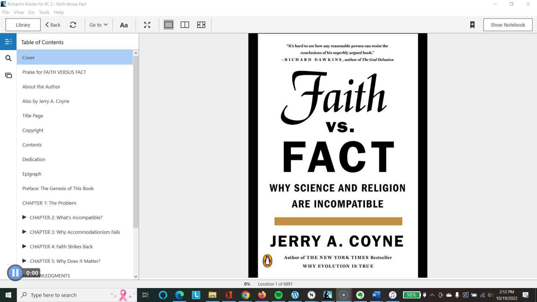This screenshot has width=537, height=302.
Task: Select the Table of Contents icon in sidebar
Action: [x=8, y=41]
